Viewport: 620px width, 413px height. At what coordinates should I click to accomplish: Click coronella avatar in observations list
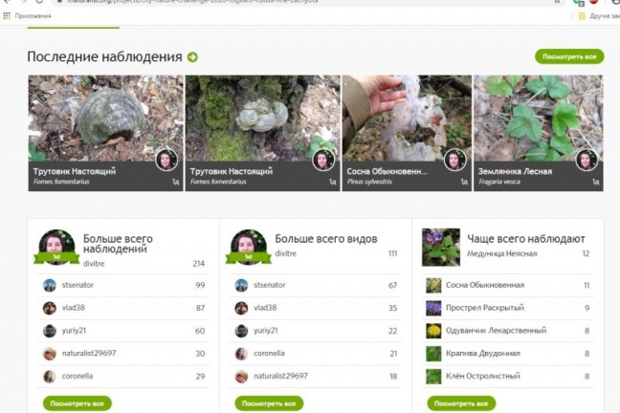pos(50,377)
